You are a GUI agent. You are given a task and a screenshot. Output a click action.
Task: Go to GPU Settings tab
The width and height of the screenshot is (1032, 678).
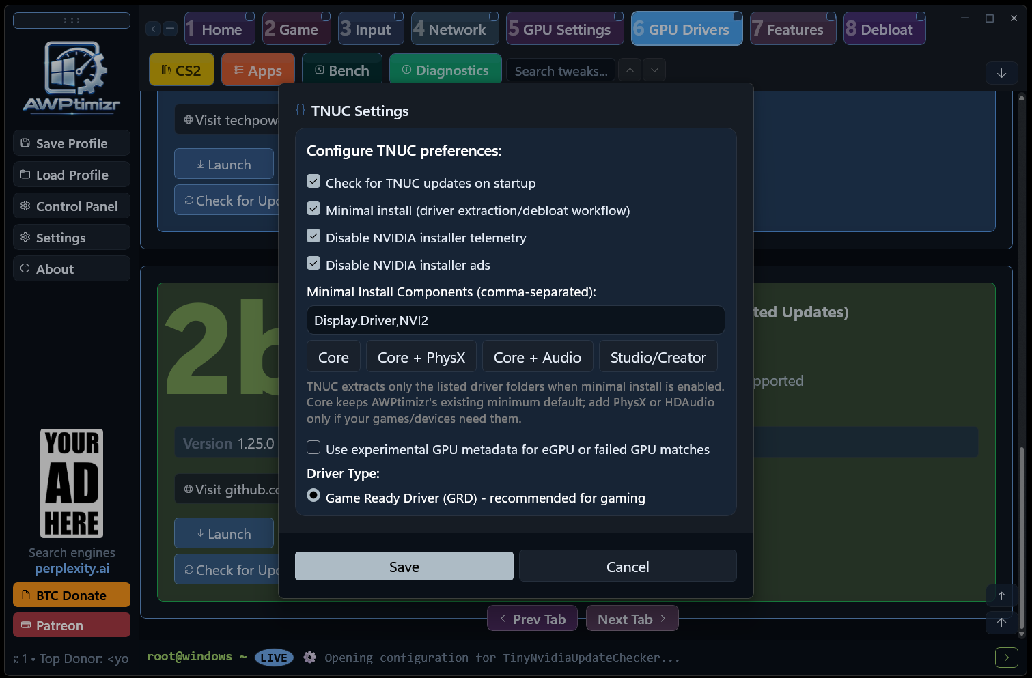click(x=566, y=29)
